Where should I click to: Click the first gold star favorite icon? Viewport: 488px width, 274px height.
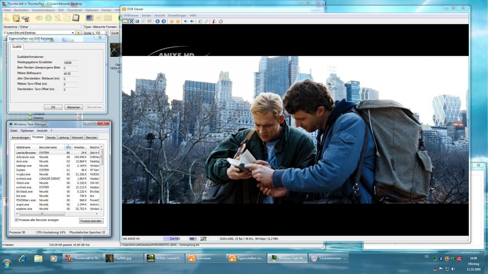pos(172,21)
